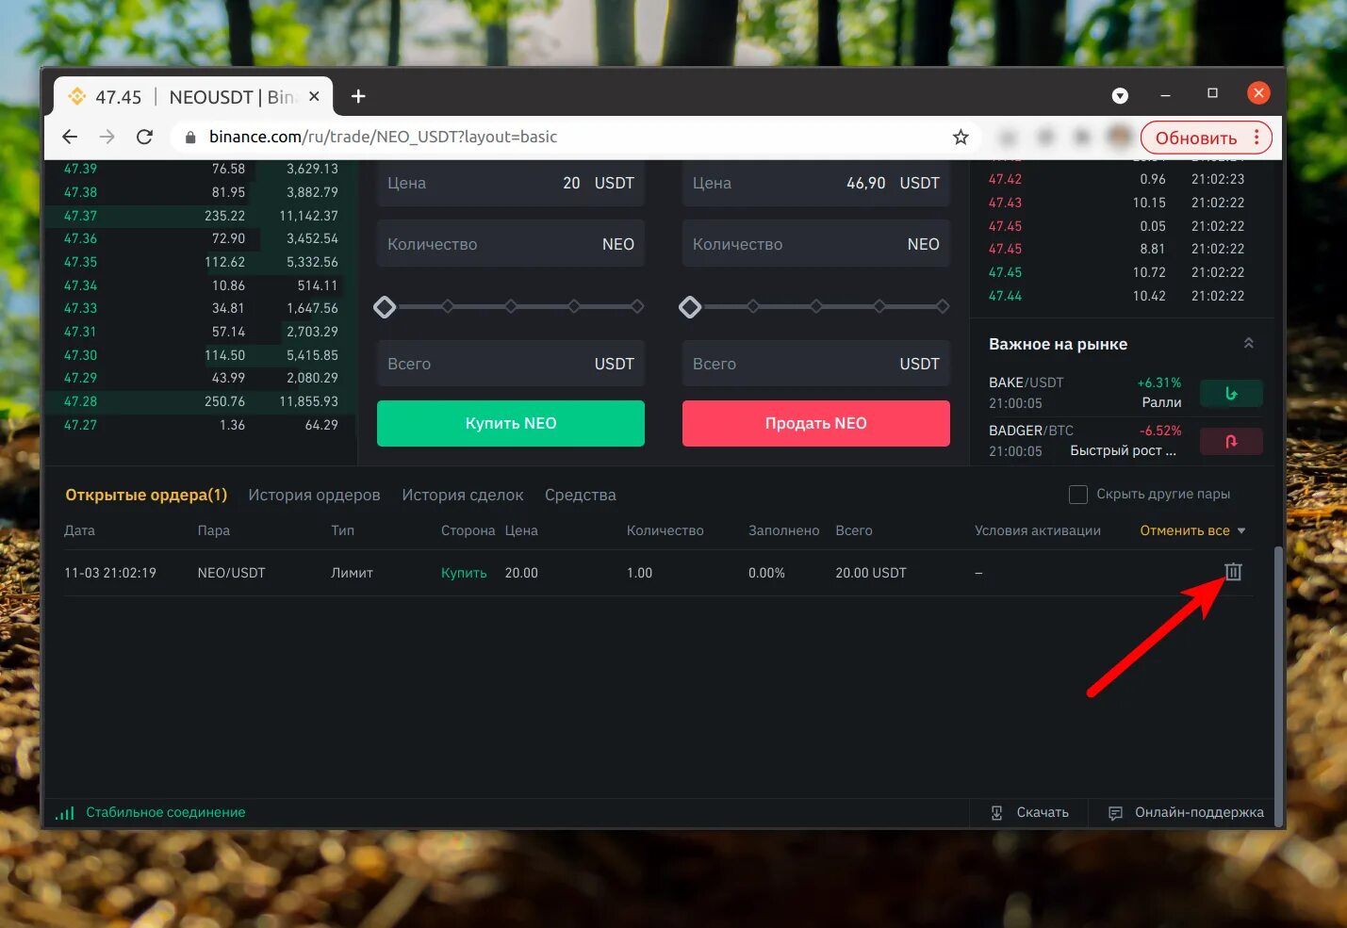Click the buy amount slider handle
This screenshot has height=928, width=1347.
[385, 307]
